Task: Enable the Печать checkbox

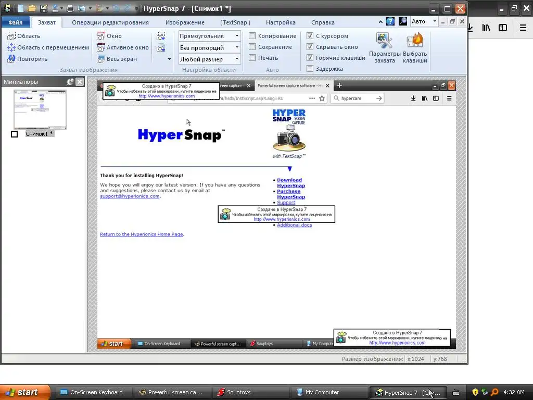Action: 252,57
